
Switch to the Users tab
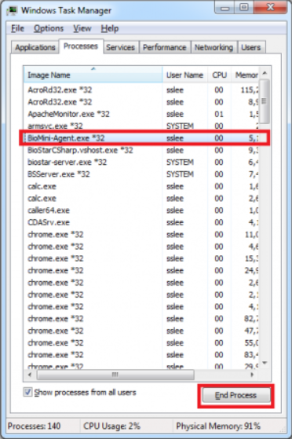tap(251, 47)
